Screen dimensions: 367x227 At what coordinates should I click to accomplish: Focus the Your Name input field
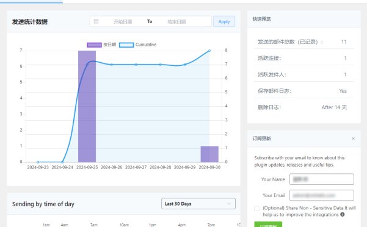(322, 179)
